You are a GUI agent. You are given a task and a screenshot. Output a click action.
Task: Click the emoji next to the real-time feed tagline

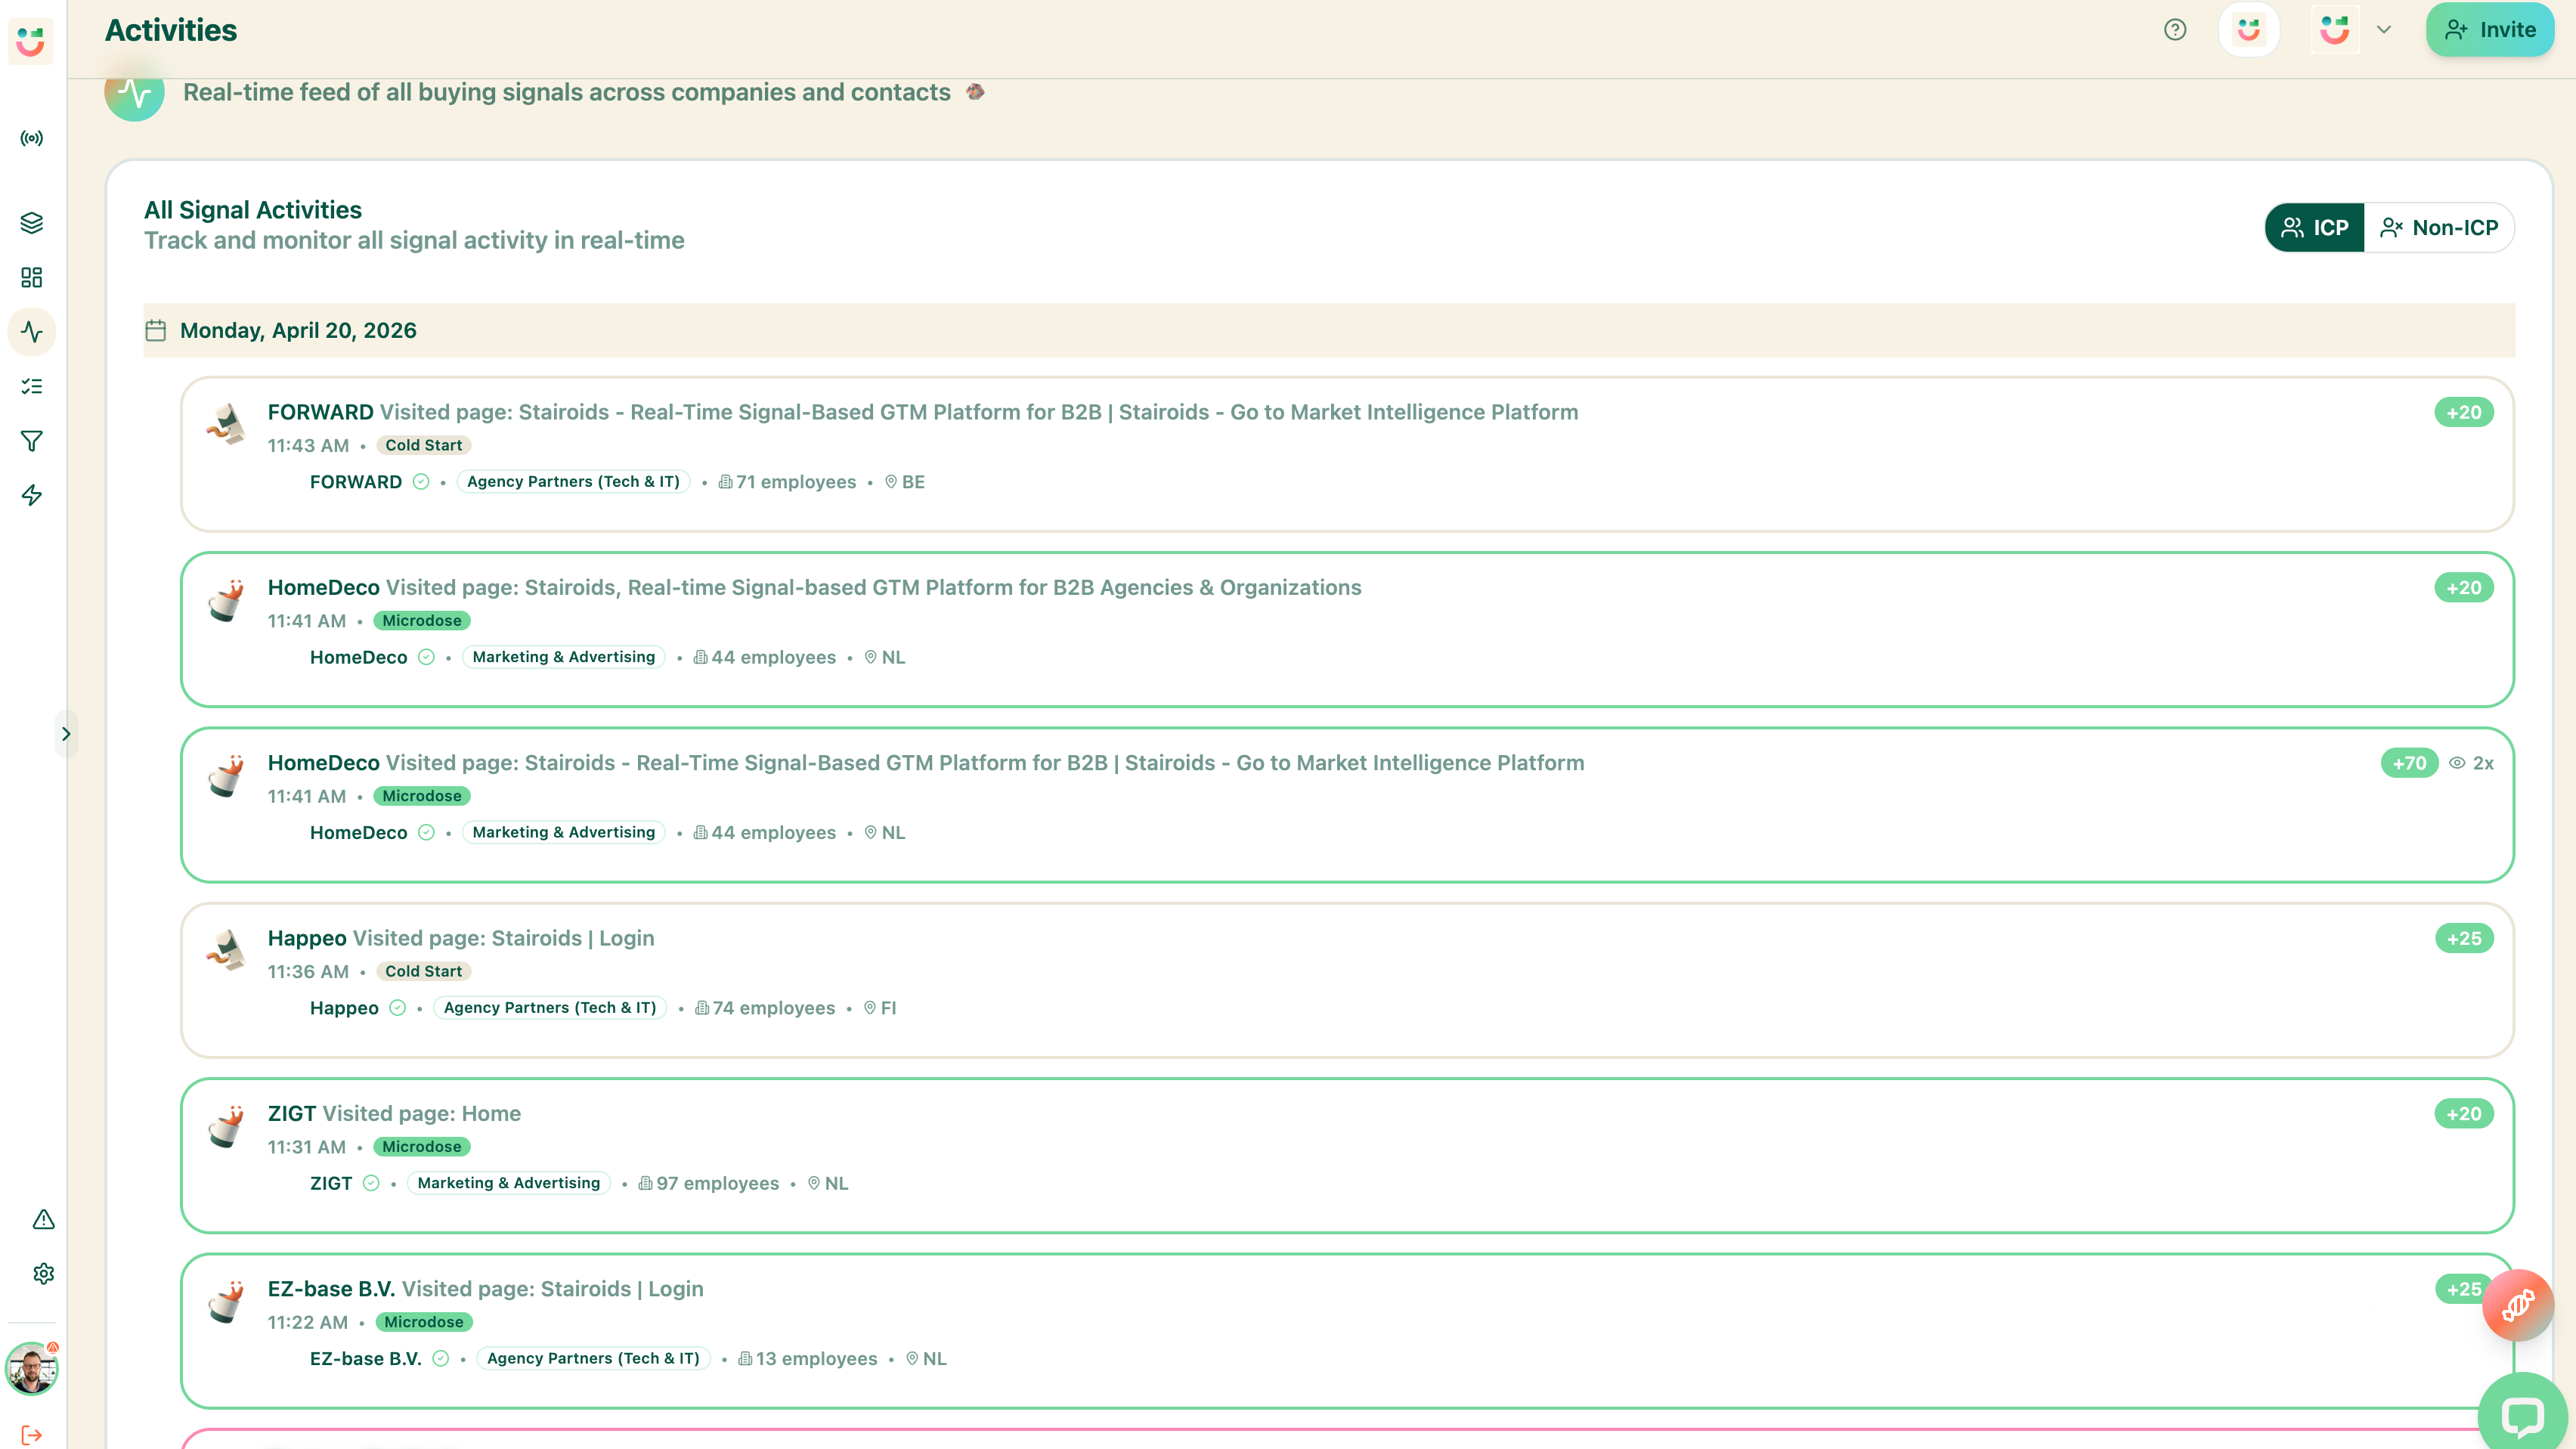click(975, 92)
